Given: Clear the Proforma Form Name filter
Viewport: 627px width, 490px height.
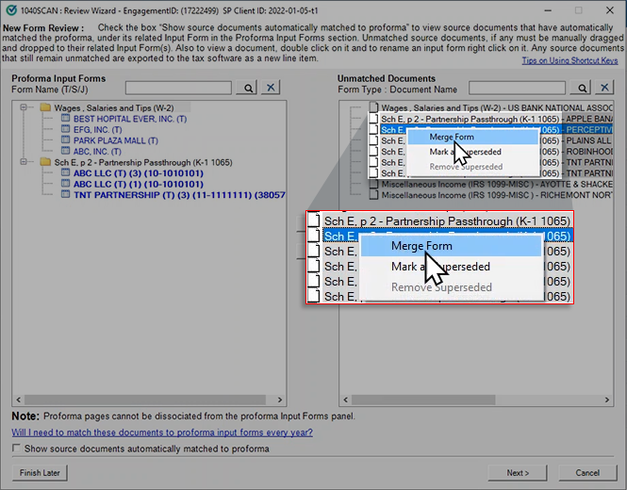Looking at the screenshot, I should (x=271, y=88).
